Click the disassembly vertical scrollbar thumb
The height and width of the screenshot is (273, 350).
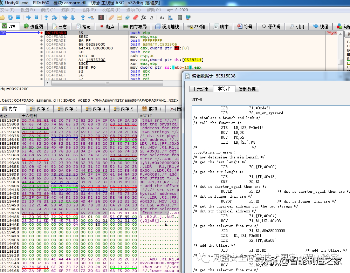[x=340, y=61]
